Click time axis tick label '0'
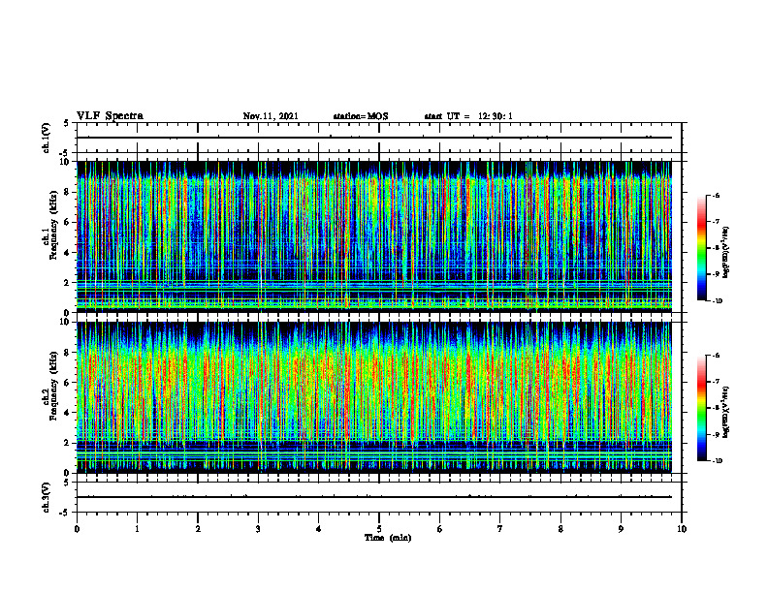This screenshot has width=768, height=593. tap(77, 529)
